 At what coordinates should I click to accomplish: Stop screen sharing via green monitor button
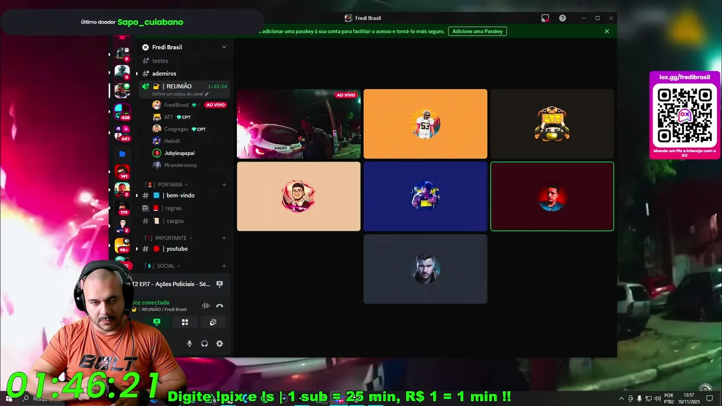[157, 322]
